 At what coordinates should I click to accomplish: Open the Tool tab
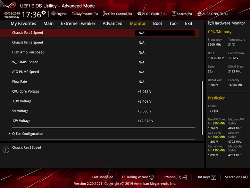click(x=173, y=24)
